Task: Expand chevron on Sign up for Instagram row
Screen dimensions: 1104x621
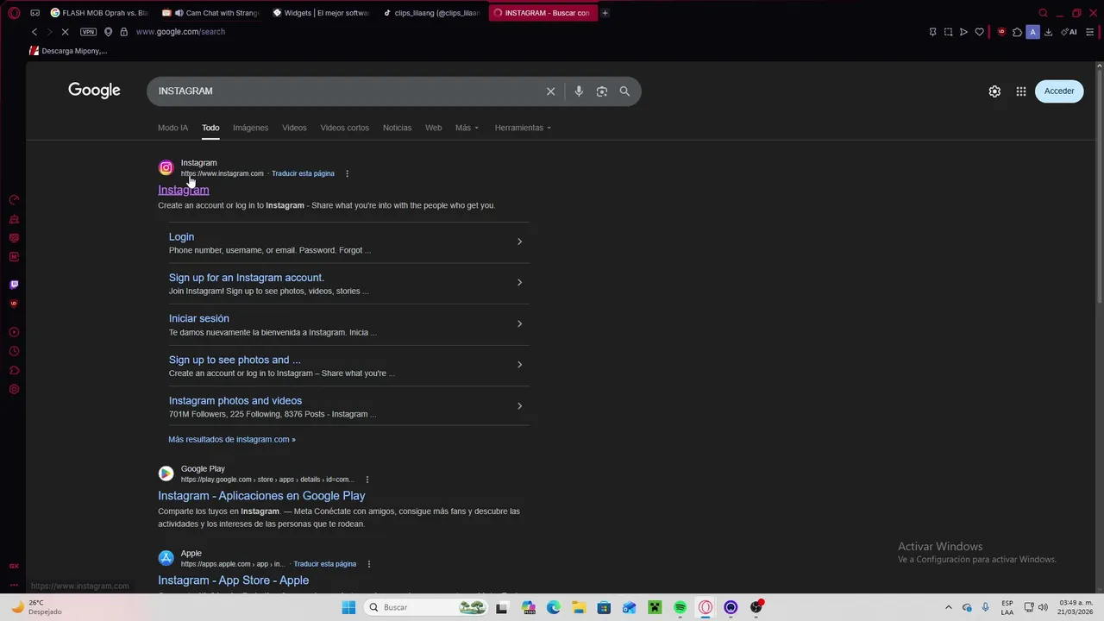Action: [519, 282]
